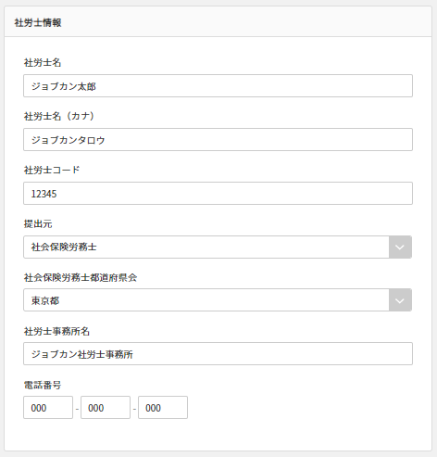Click the 提出元 label
The image size is (437, 457).
coord(38,223)
